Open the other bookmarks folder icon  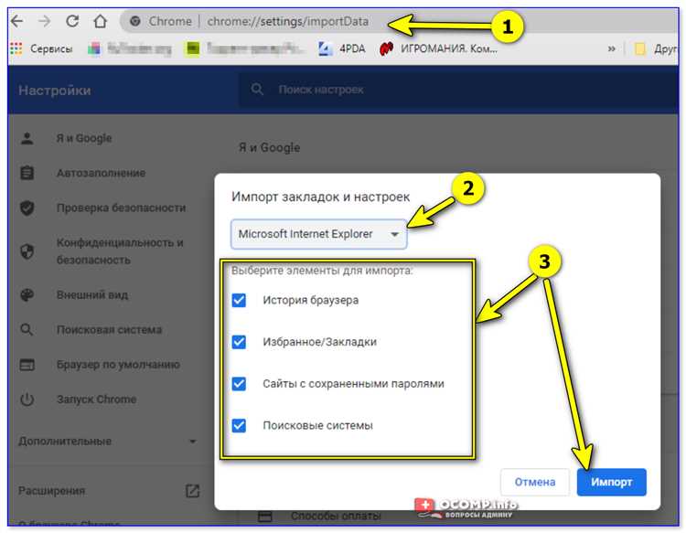coord(639,49)
